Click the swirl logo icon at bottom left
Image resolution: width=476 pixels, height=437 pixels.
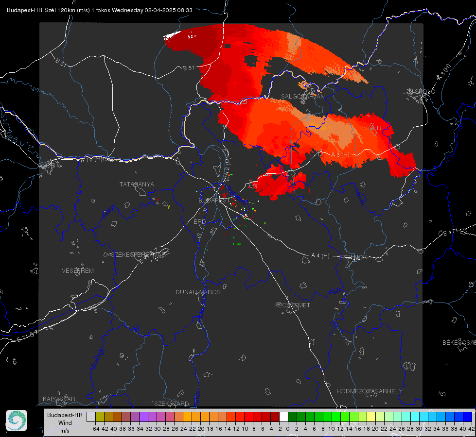[x=17, y=420]
